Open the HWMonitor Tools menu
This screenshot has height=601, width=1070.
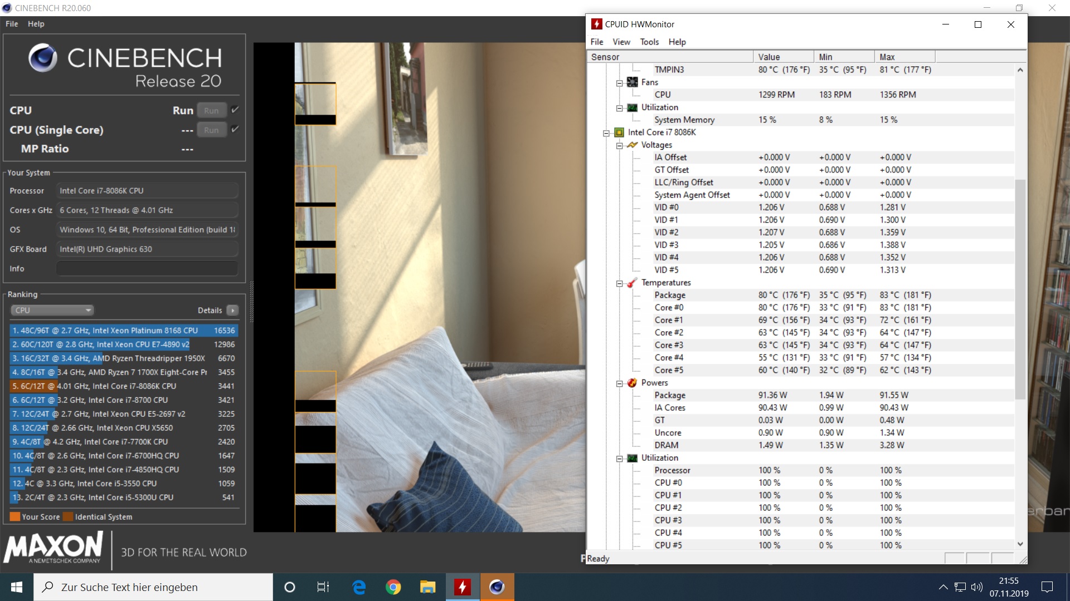coord(649,42)
